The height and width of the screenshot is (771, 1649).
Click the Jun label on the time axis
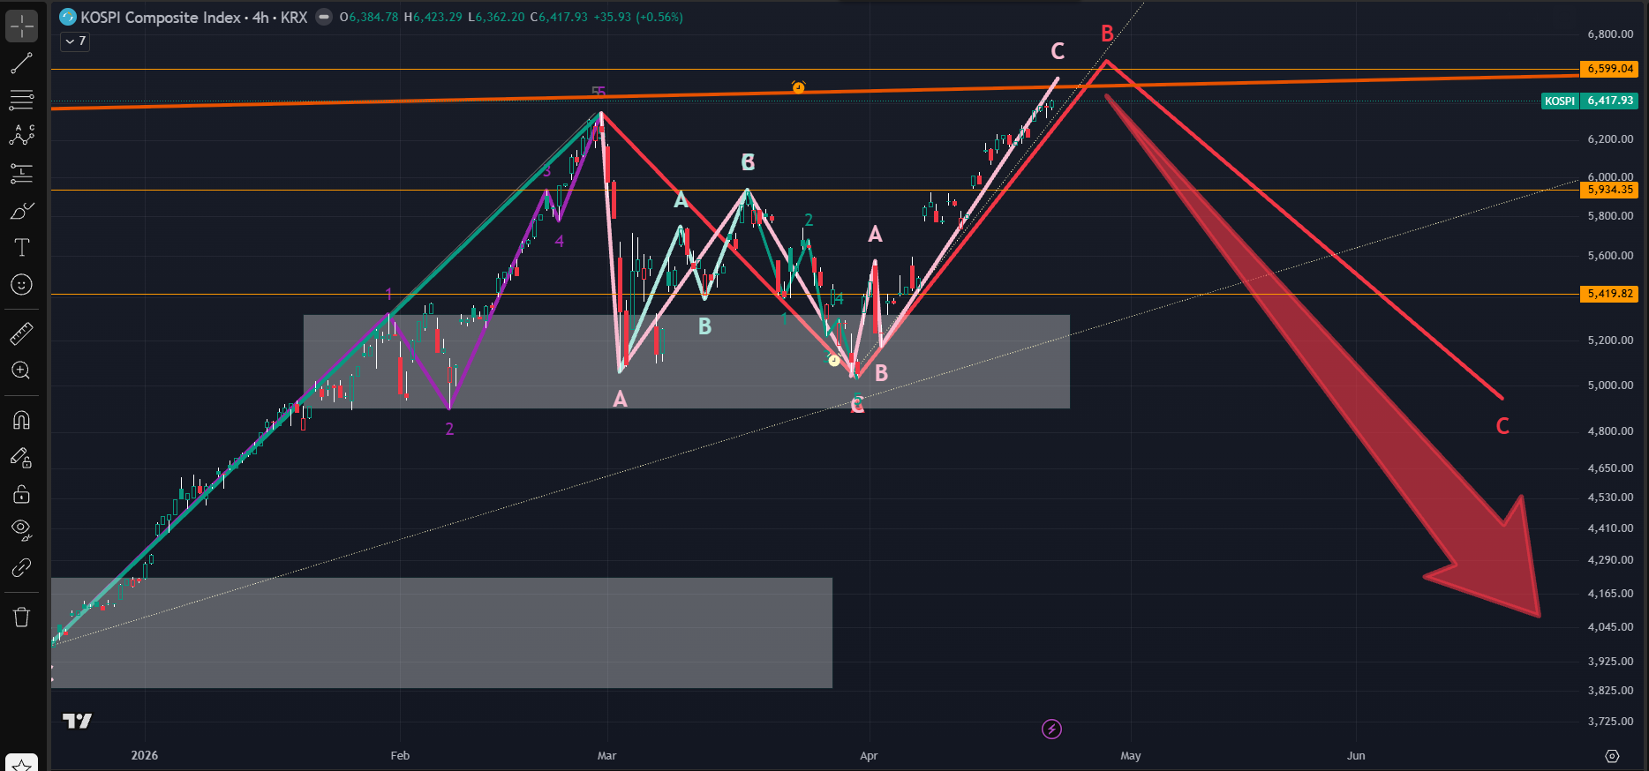[x=1356, y=756]
